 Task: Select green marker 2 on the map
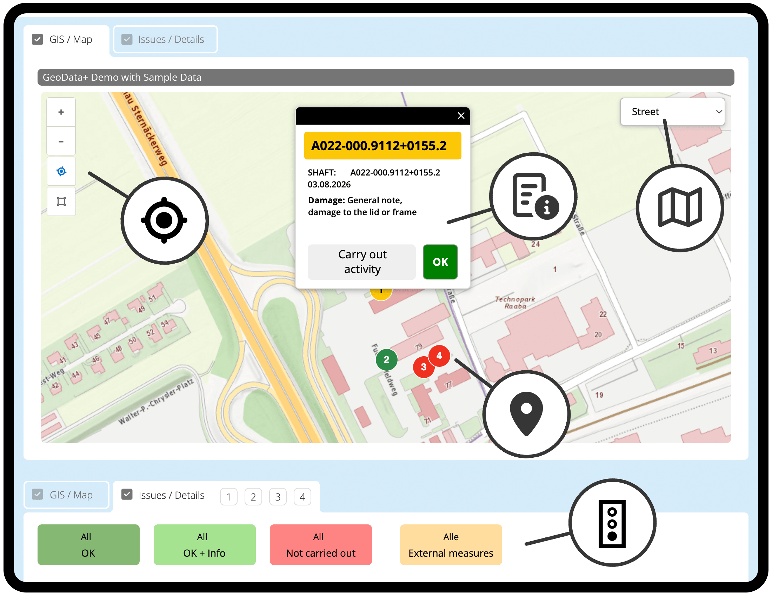tap(386, 359)
